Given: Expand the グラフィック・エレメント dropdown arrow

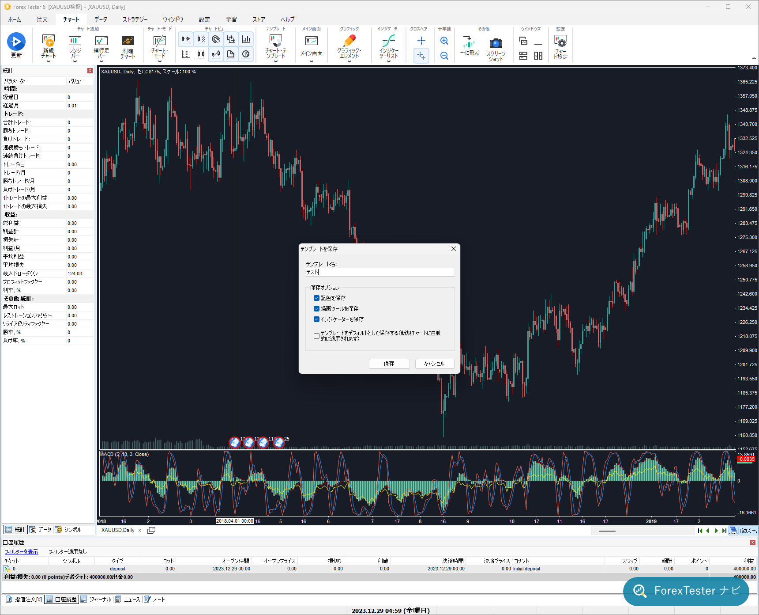Looking at the screenshot, I should coord(349,61).
